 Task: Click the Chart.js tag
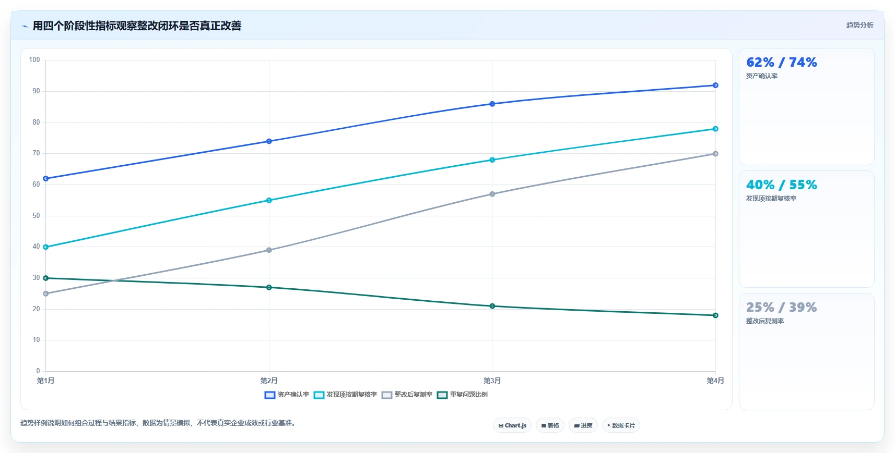coord(512,425)
